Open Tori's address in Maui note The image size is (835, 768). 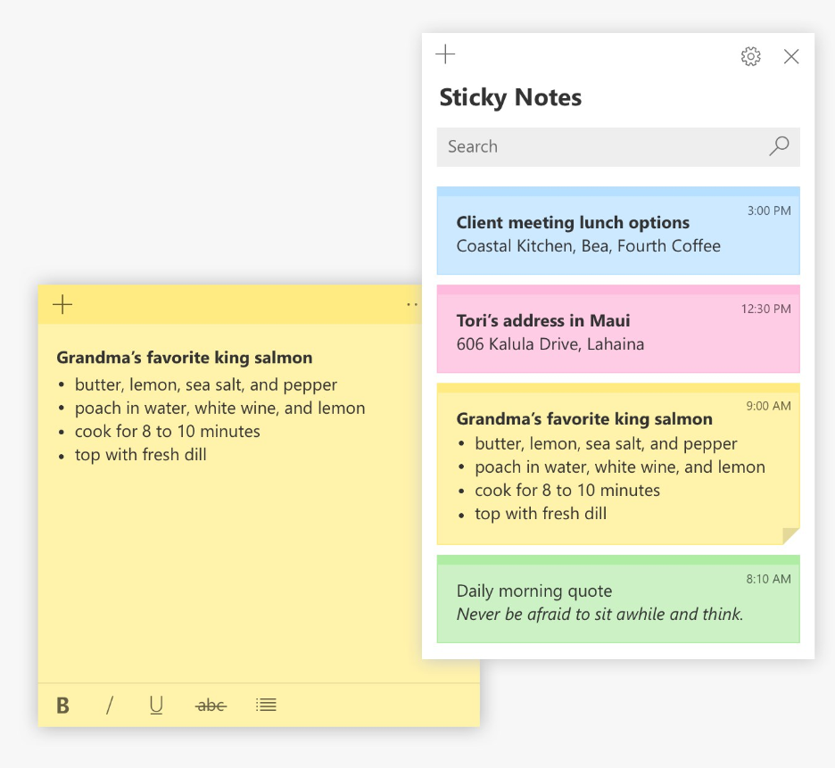pos(618,328)
